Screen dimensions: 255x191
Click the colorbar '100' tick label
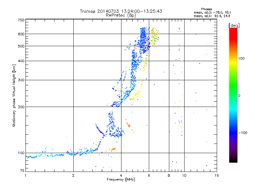point(241,59)
